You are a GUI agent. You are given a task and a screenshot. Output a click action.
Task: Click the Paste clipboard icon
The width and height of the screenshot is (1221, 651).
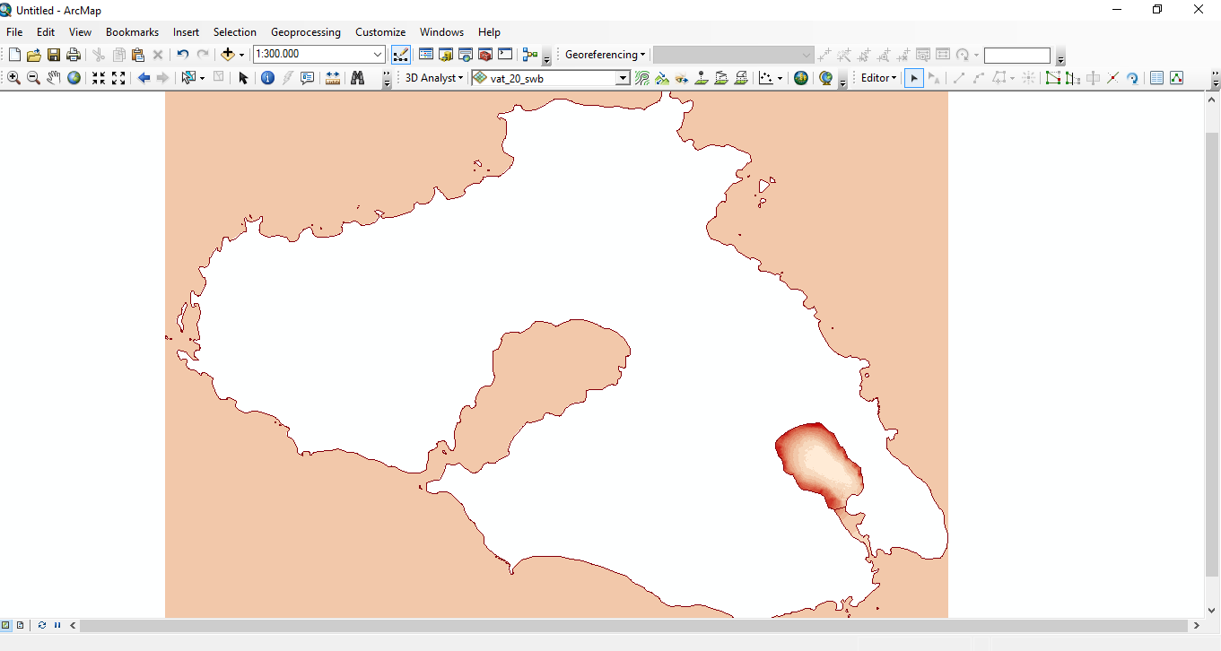(138, 55)
